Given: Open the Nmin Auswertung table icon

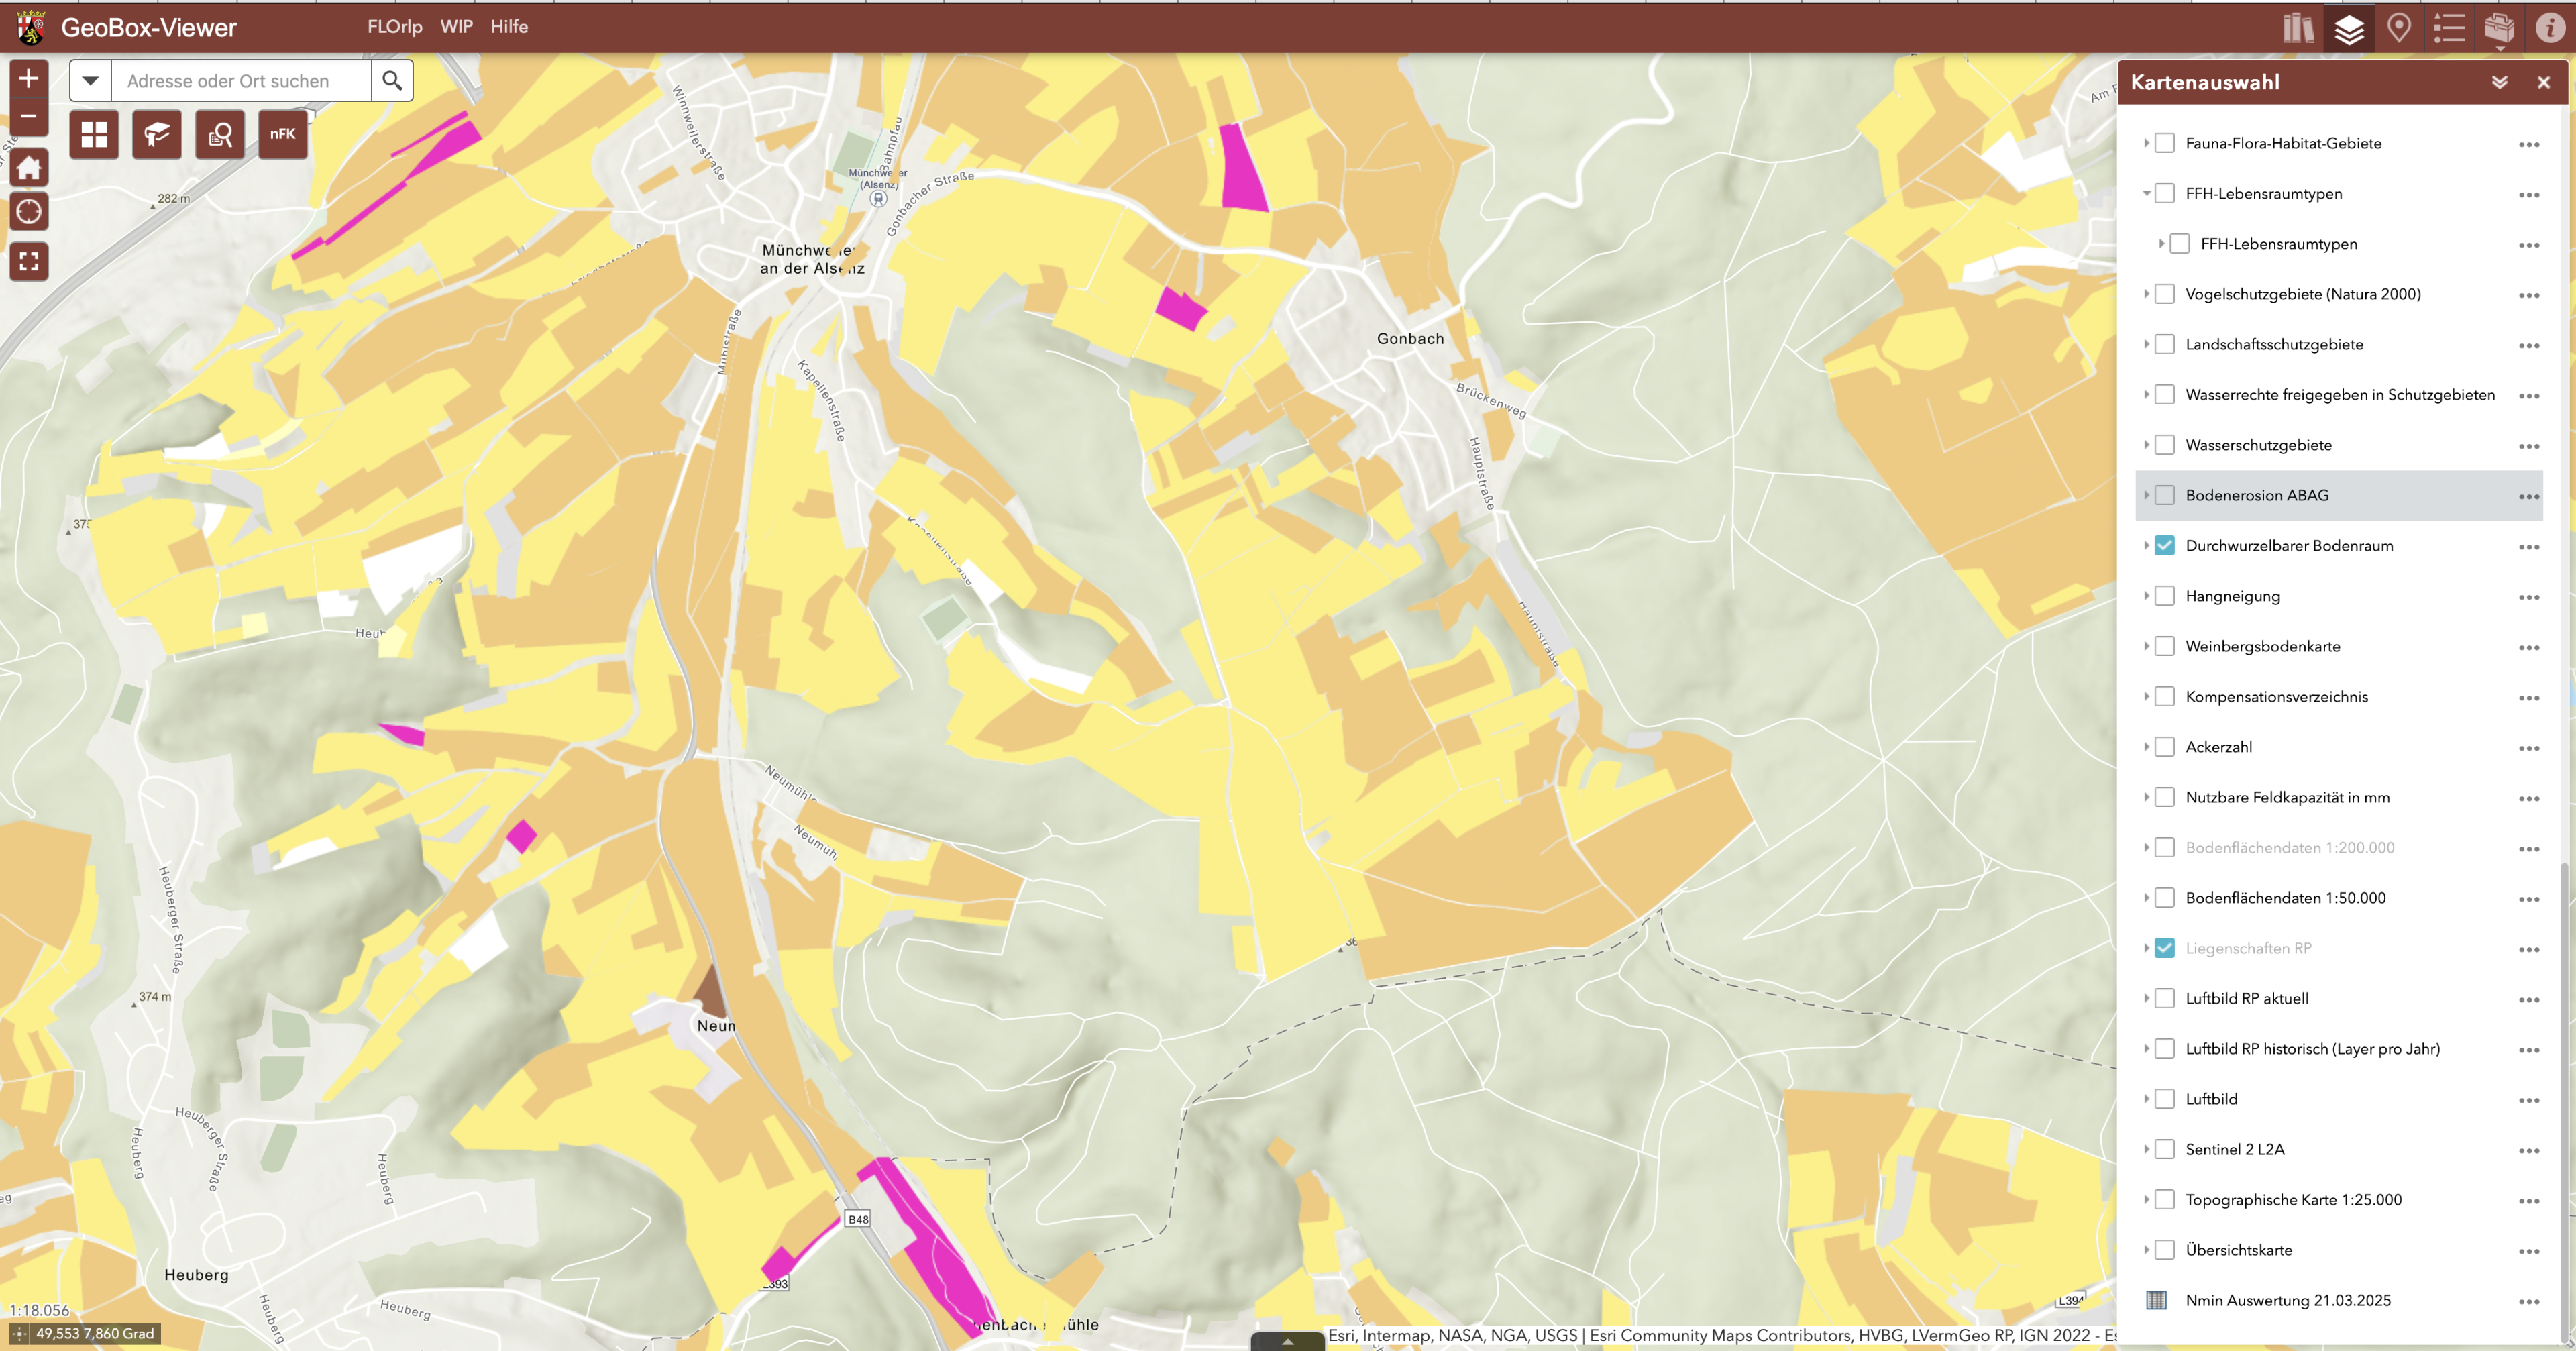Looking at the screenshot, I should tap(2157, 1300).
